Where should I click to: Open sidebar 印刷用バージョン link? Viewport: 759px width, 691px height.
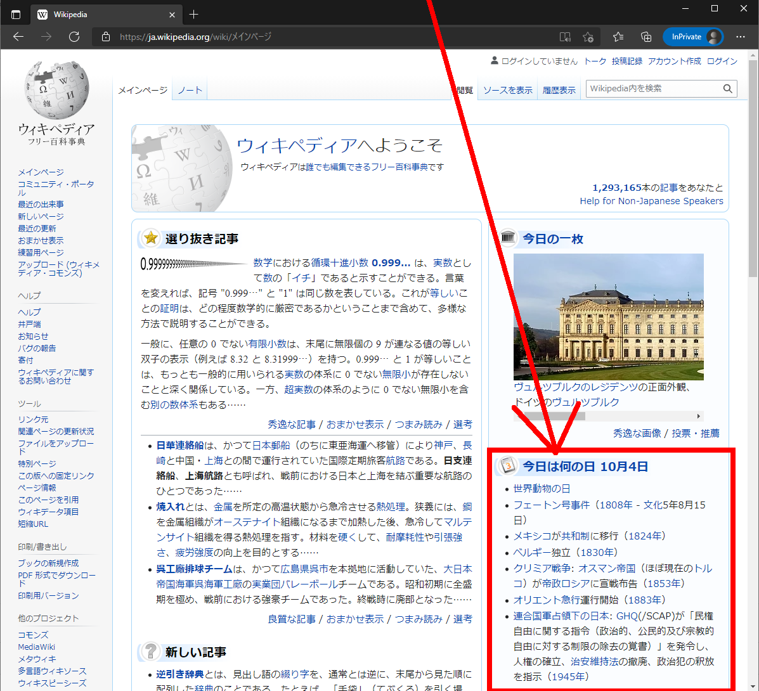click(x=48, y=596)
